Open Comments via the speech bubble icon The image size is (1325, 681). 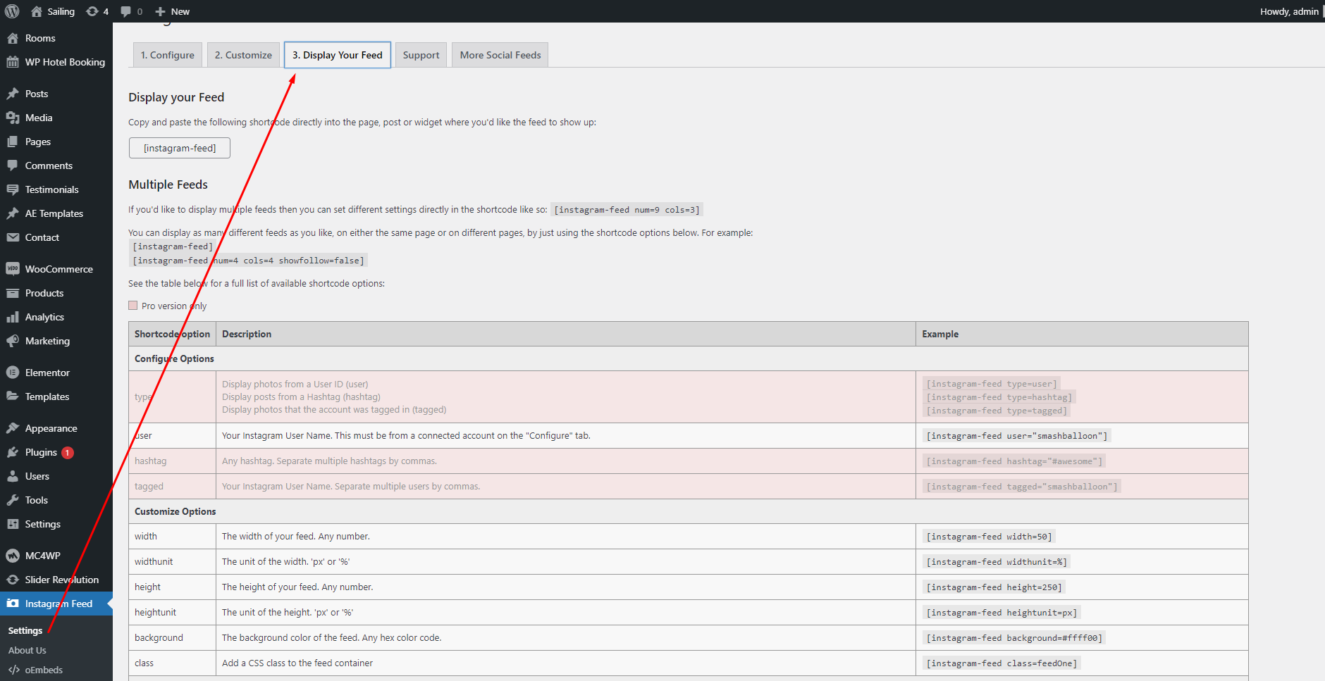(13, 165)
